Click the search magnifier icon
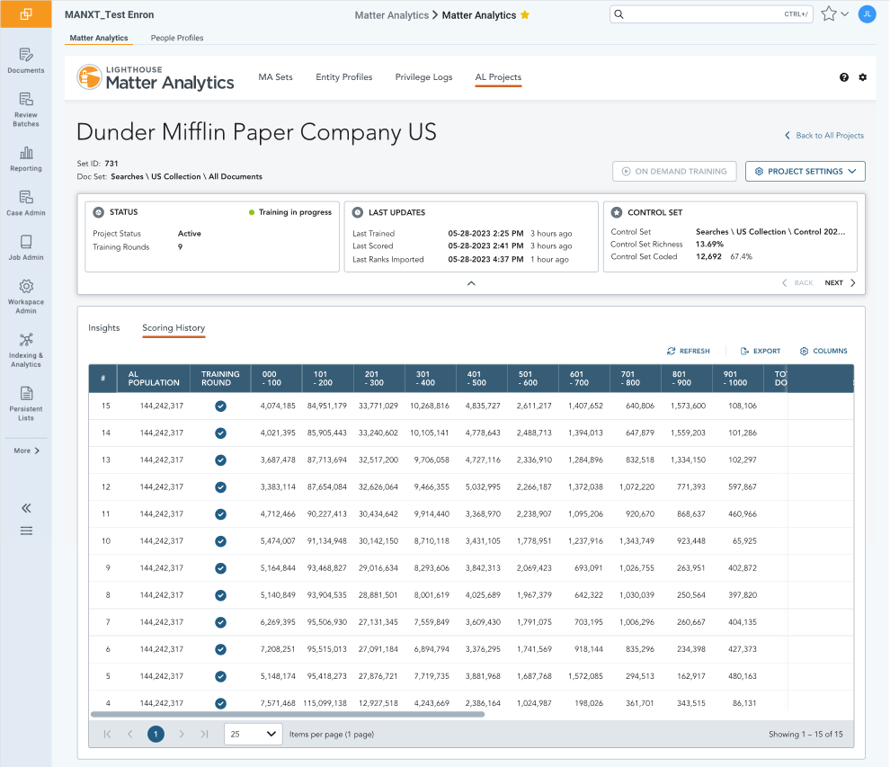 [x=619, y=14]
